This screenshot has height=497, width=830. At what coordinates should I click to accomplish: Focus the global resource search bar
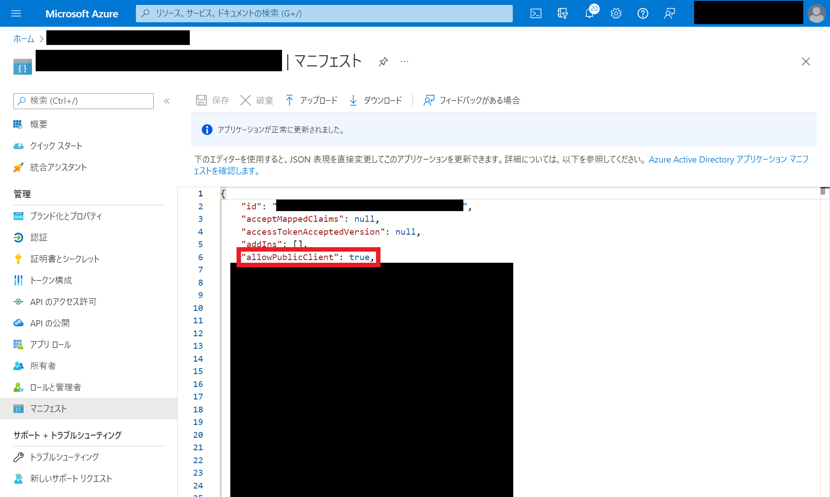tap(324, 13)
